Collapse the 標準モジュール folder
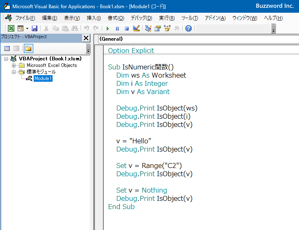This screenshot has height=230, width=299. pyautogui.click(x=14, y=72)
